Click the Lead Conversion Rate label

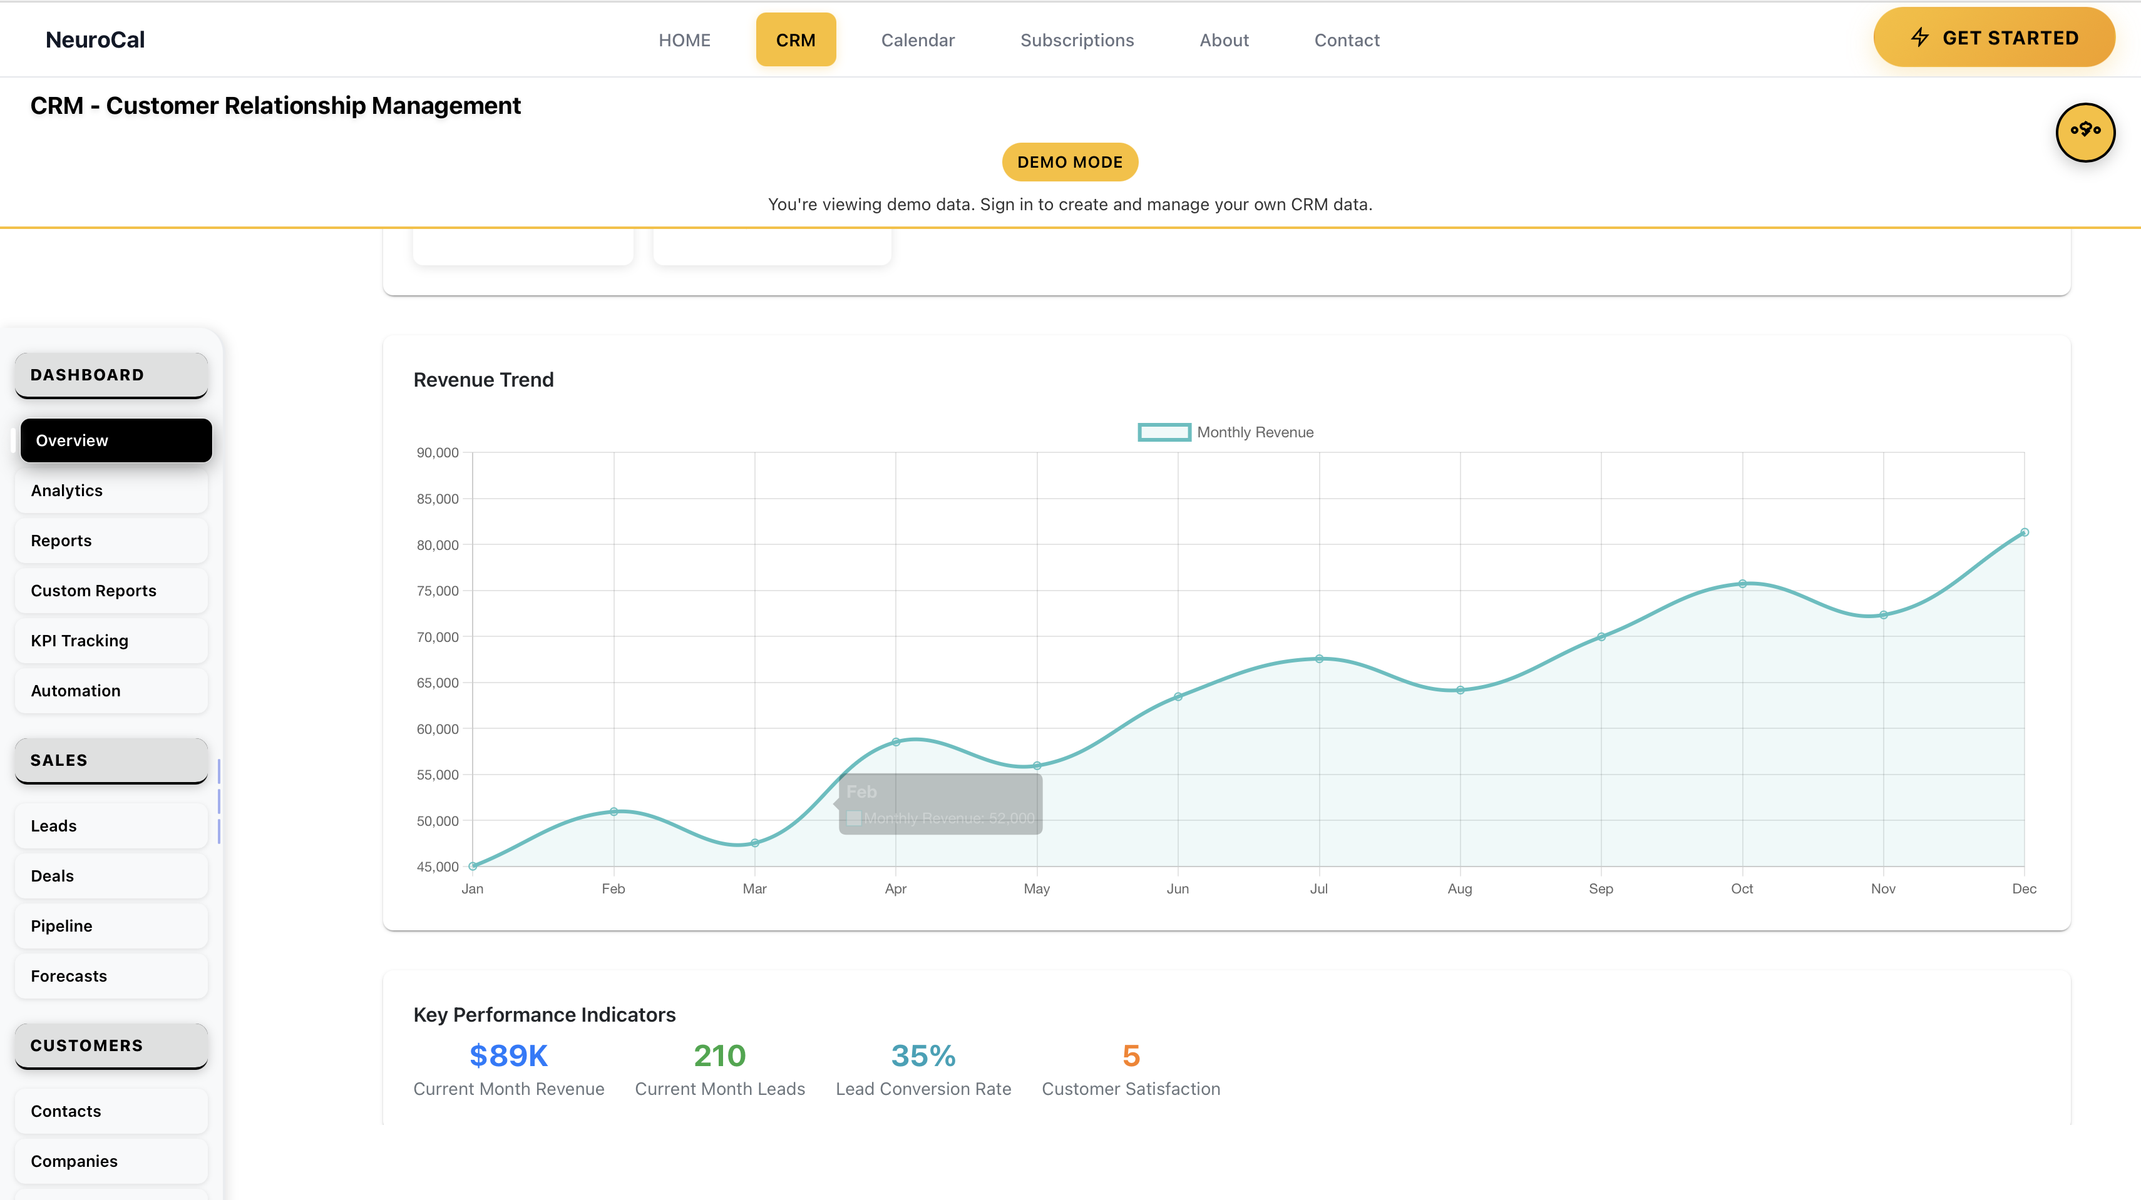923,1089
